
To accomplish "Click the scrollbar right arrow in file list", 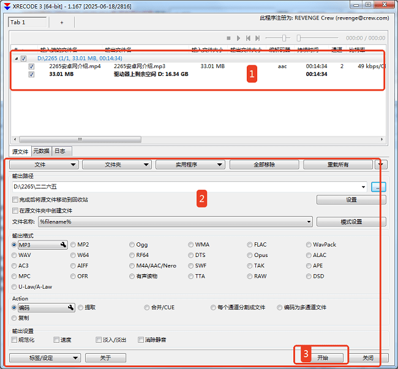I will coord(381,140).
